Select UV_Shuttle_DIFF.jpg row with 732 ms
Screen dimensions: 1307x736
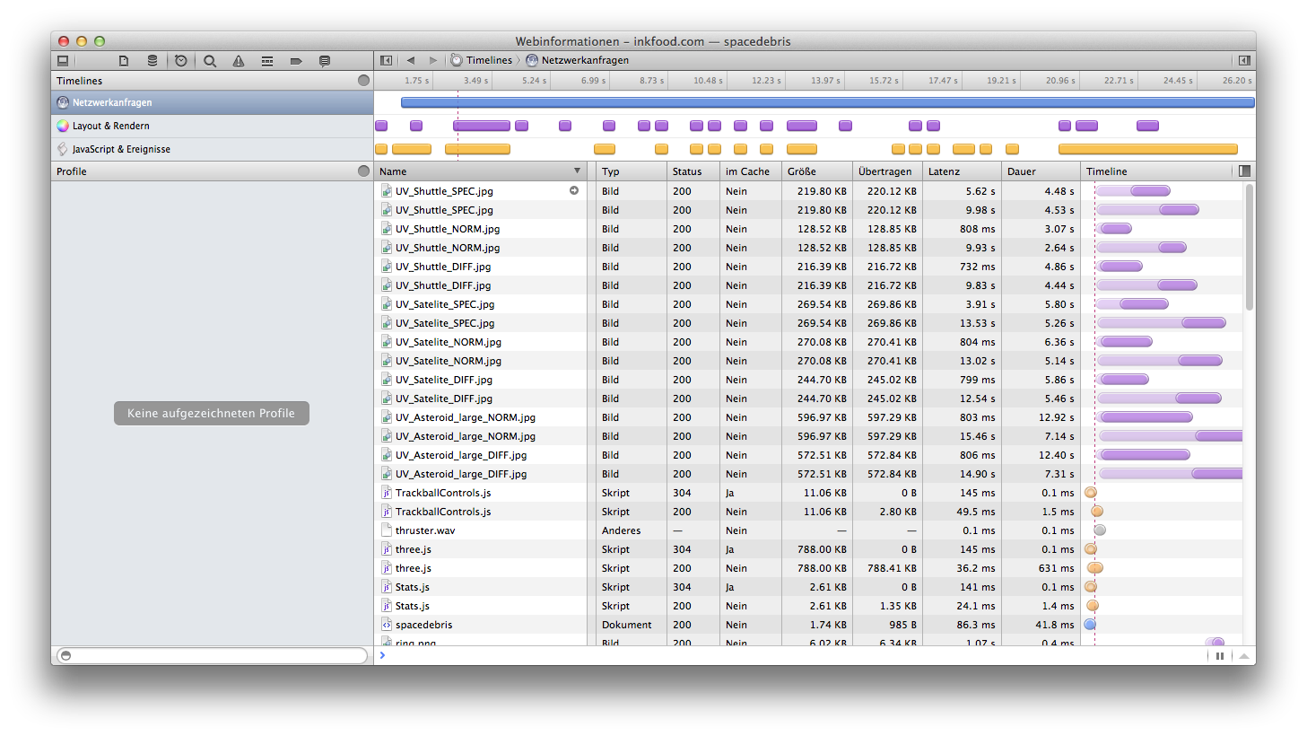[808, 267]
